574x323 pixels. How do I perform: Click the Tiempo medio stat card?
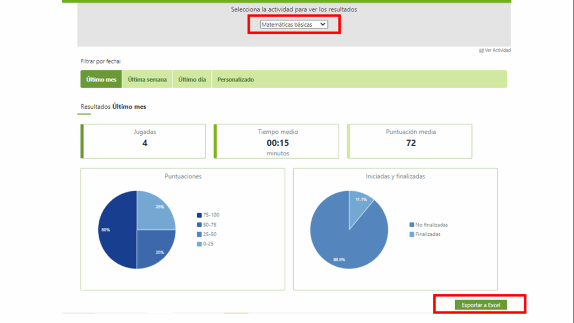[x=277, y=141]
